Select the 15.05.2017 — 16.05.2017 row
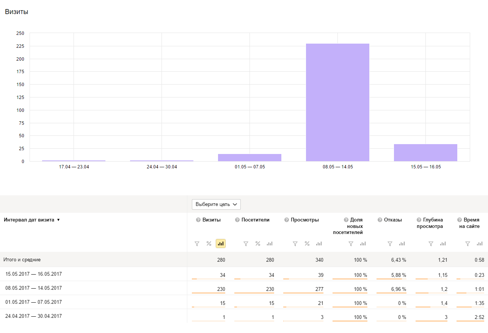This screenshot has height=333, width=488. pyautogui.click(x=33, y=274)
